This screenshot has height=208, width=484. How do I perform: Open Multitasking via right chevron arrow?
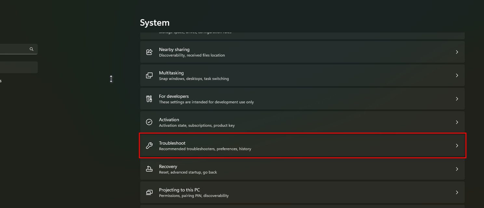(x=457, y=75)
